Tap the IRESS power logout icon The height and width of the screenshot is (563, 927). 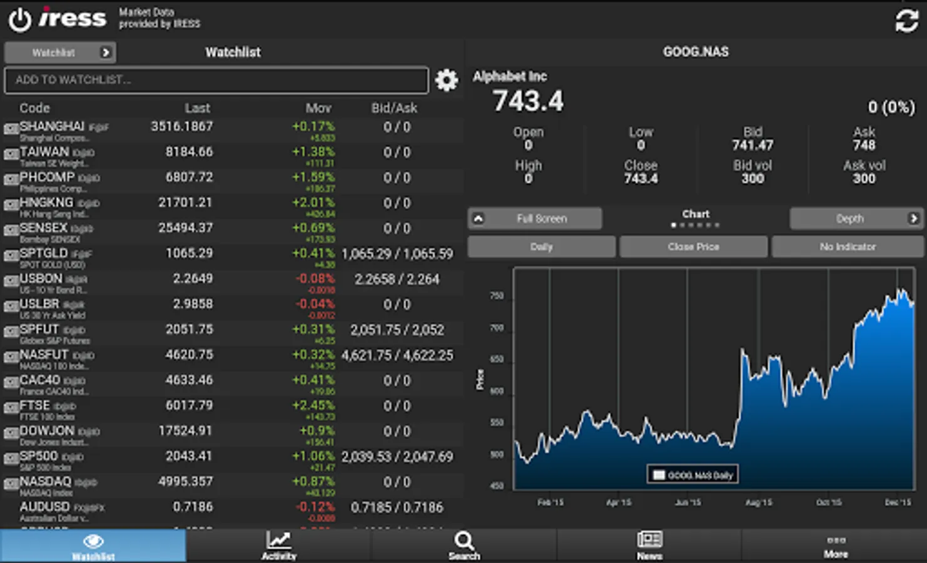[19, 19]
